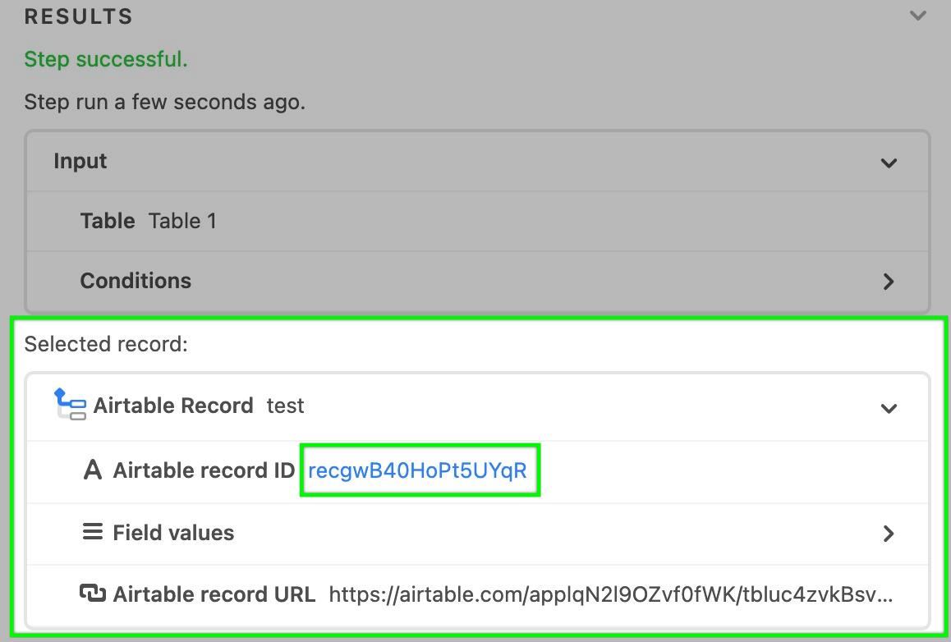Click the link icon beside Airtable record URL

[93, 593]
